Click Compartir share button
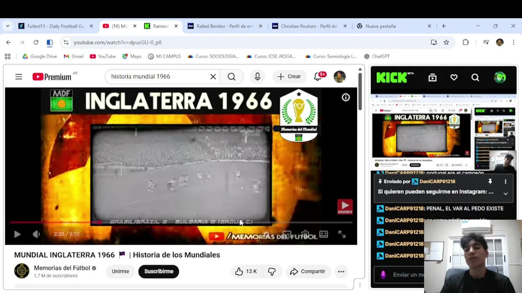This screenshot has width=522, height=293. (308, 271)
